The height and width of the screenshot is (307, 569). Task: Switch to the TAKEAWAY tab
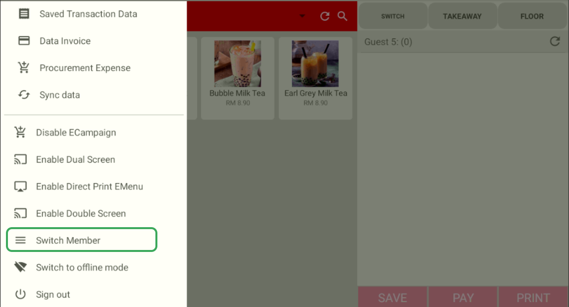point(462,16)
